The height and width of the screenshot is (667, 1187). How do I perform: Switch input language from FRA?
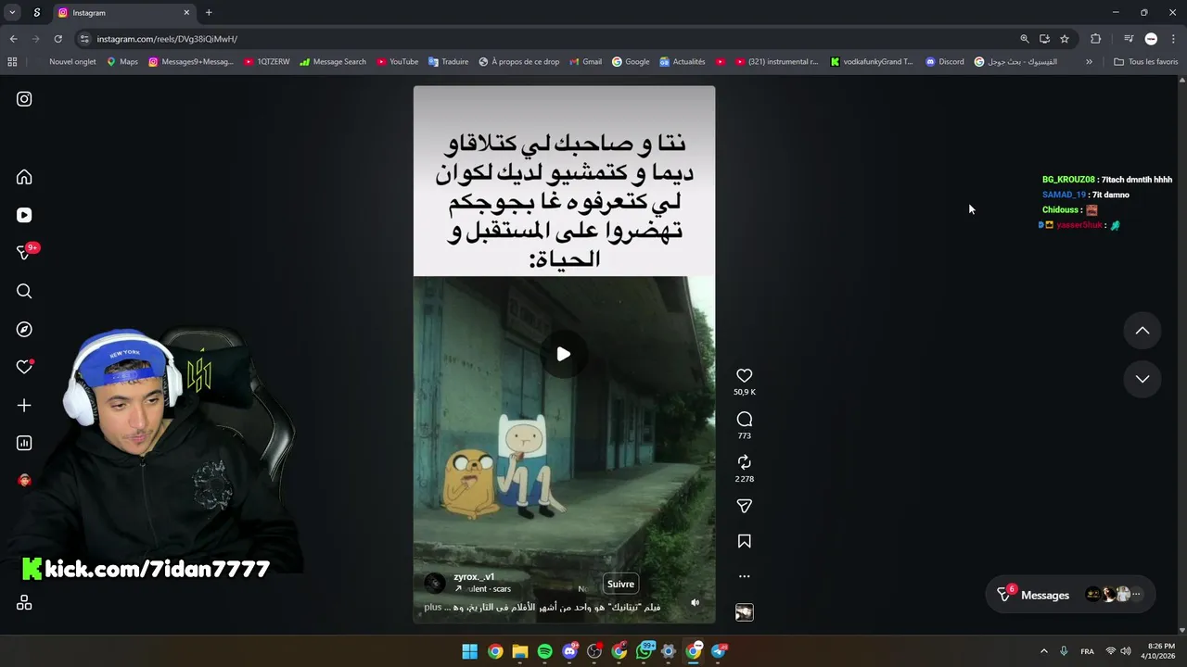(x=1087, y=651)
